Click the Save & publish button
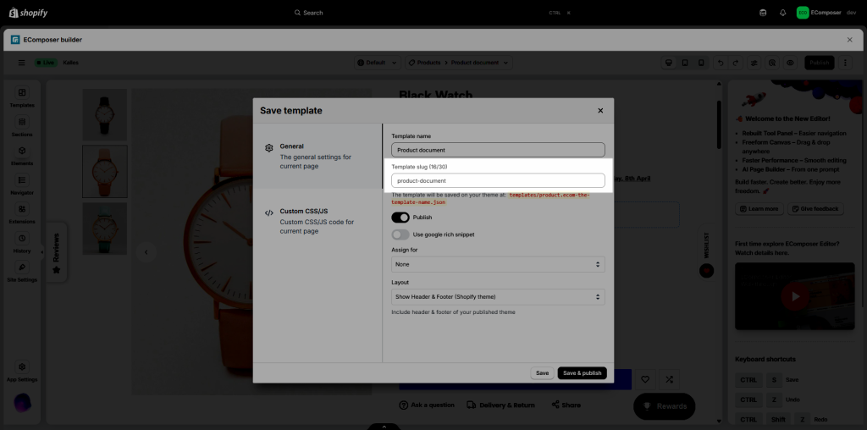867x430 pixels. (x=582, y=373)
